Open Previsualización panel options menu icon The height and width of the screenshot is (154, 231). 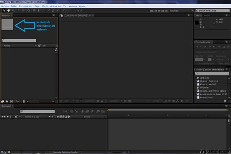tap(226, 42)
